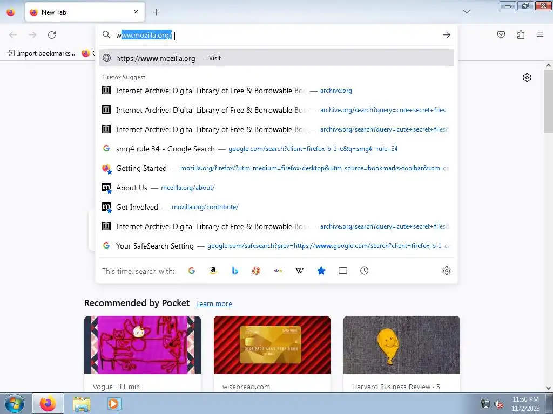This screenshot has height=414, width=553.
Task: Click the Import bookmarks toolbar button
Action: [x=41, y=53]
